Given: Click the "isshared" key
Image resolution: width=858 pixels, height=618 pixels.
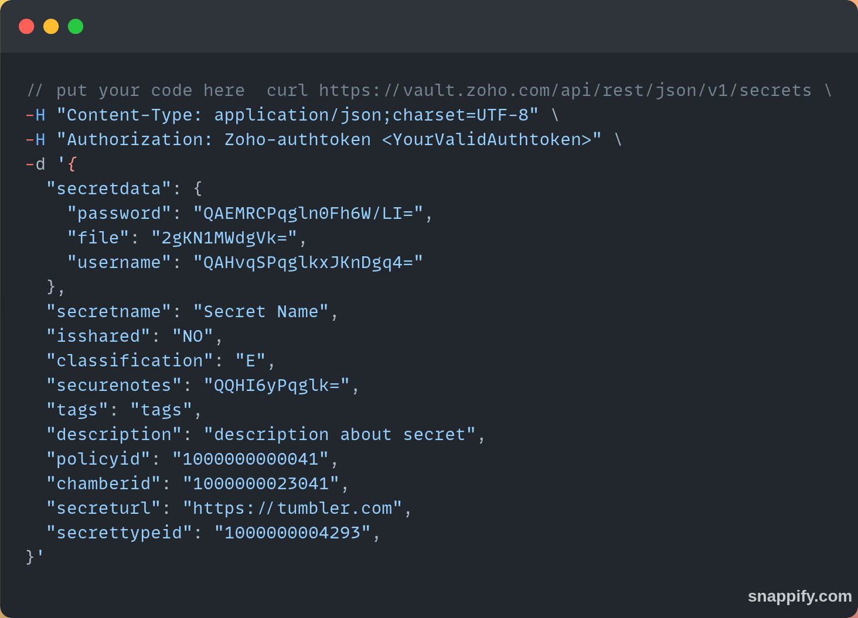Looking at the screenshot, I should coord(98,336).
